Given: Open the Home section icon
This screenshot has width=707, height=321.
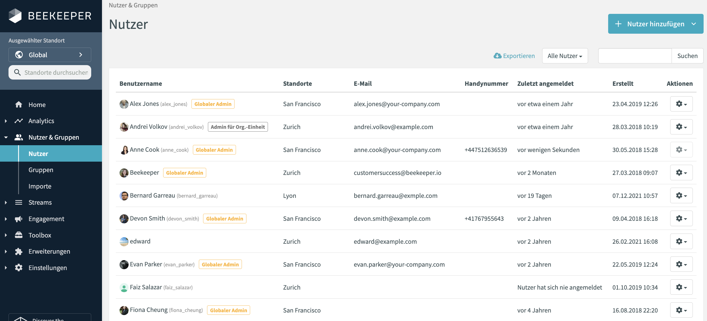Looking at the screenshot, I should pos(19,104).
